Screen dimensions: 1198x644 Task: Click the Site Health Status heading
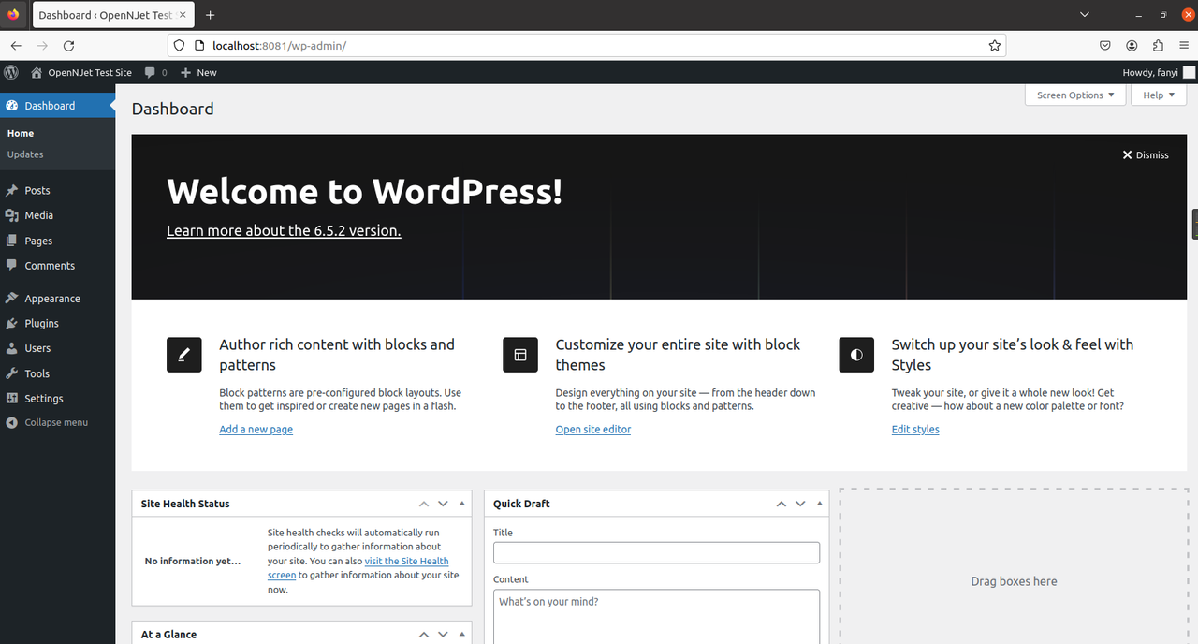[185, 504]
